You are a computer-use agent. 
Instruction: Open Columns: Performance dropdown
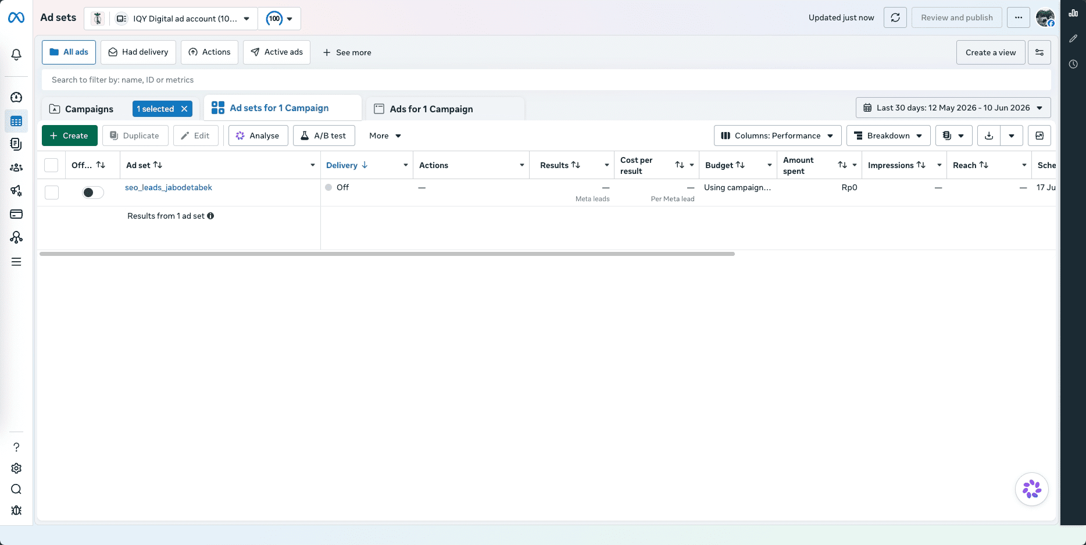tap(777, 136)
